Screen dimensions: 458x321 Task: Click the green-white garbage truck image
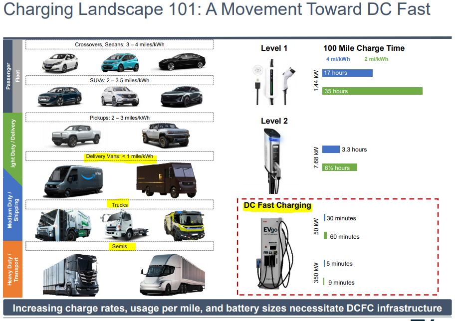pos(63,225)
